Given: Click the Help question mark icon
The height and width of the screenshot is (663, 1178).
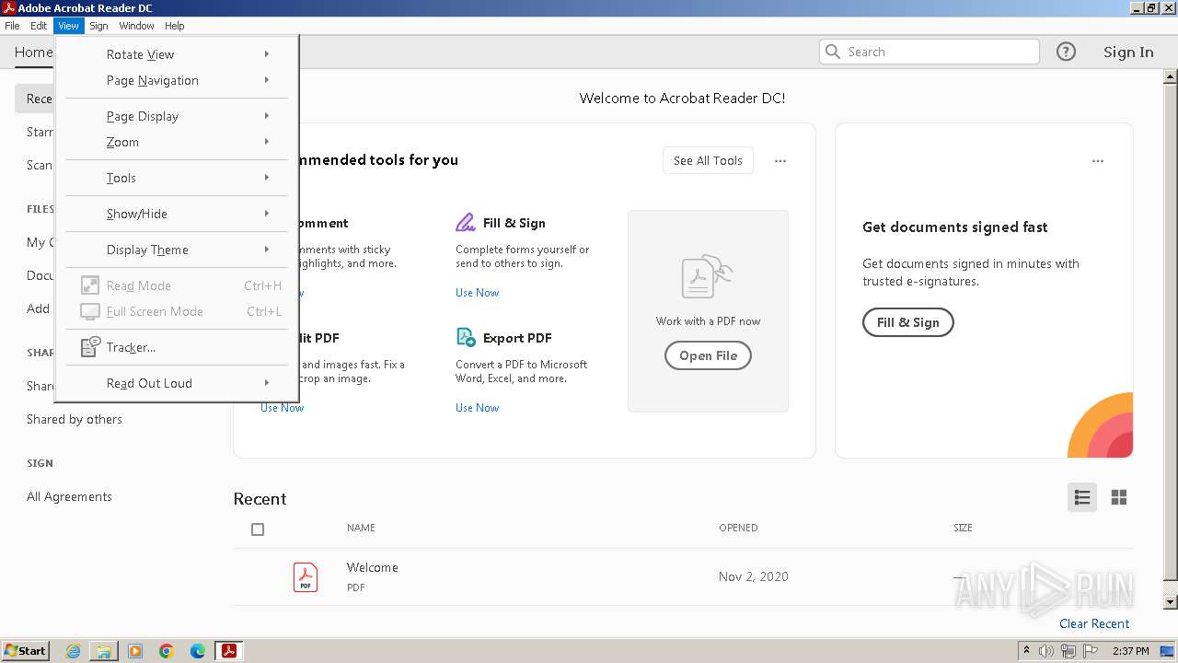Looking at the screenshot, I should coord(1066,52).
